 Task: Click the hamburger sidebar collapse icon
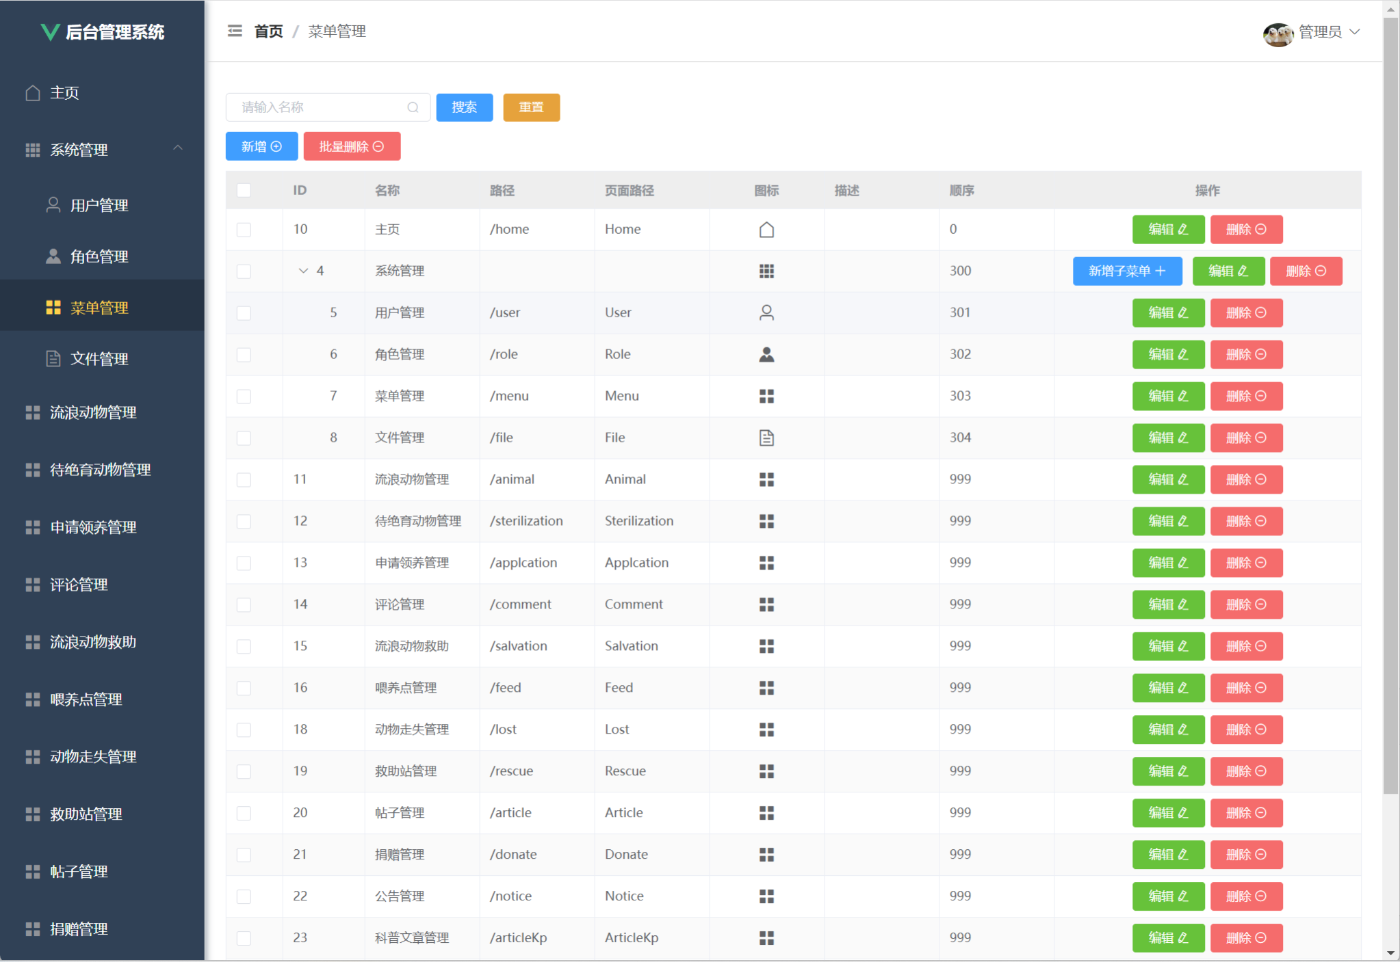[x=235, y=31]
